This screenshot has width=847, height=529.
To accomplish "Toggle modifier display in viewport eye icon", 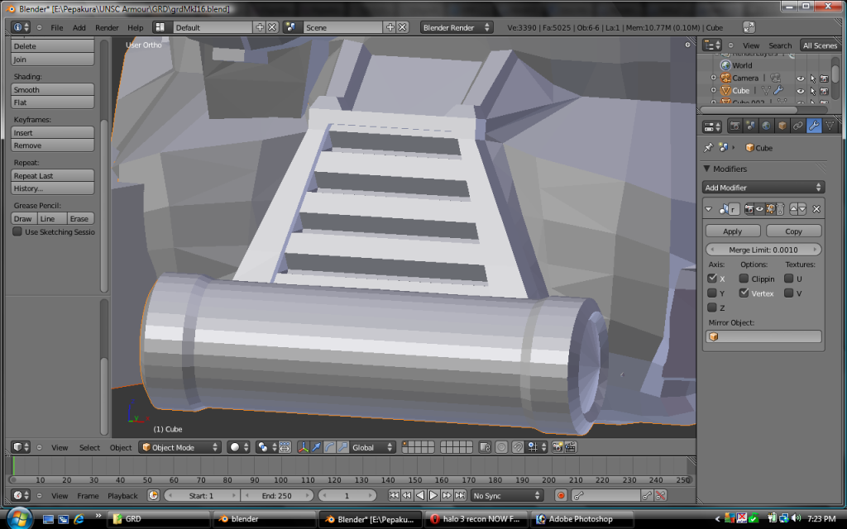I will [x=759, y=209].
